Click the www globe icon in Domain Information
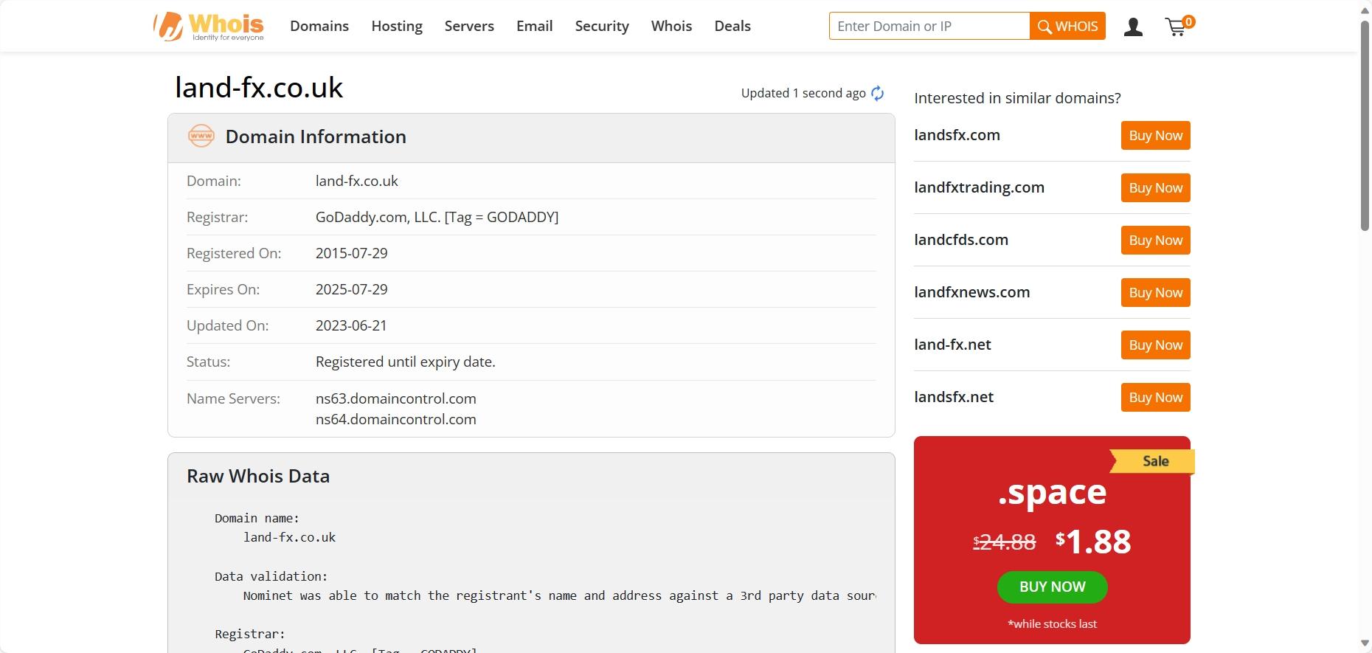Viewport: 1372px width, 653px height. pyautogui.click(x=201, y=136)
